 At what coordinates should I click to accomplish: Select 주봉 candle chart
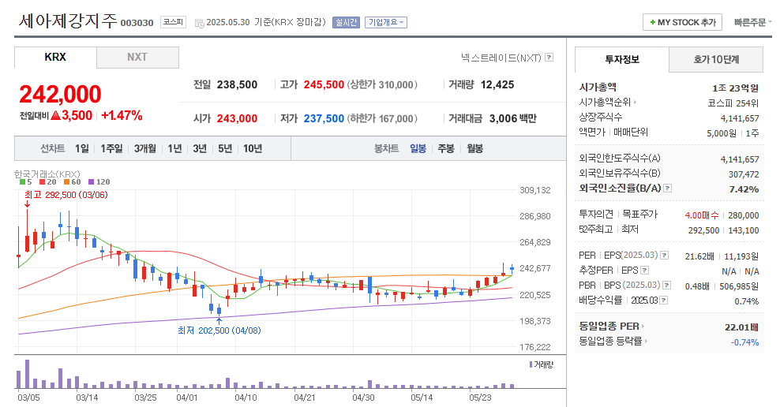point(446,148)
